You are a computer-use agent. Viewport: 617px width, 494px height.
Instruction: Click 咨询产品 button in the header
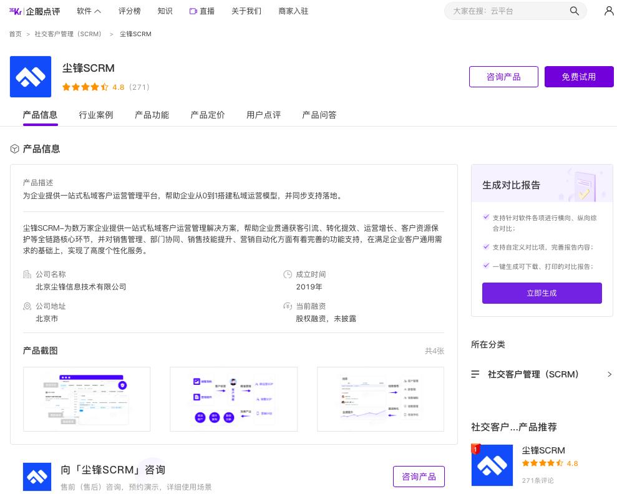pyautogui.click(x=503, y=77)
